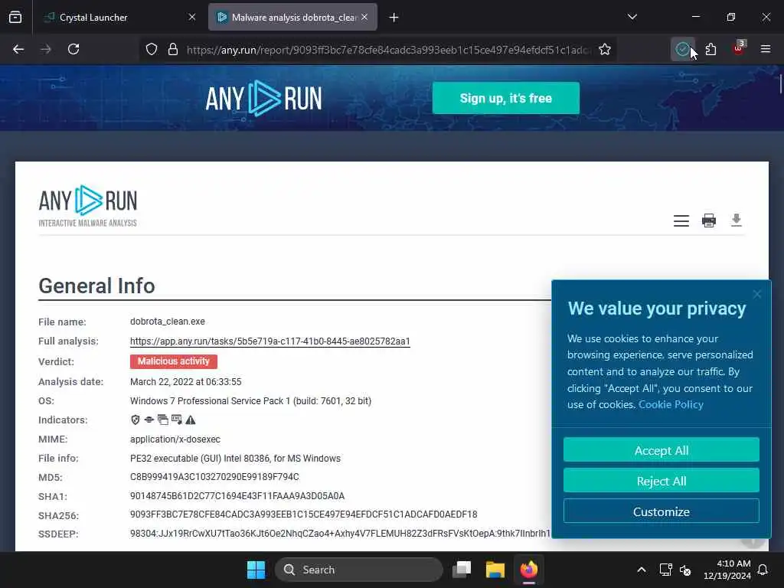The height and width of the screenshot is (588, 784).
Task: Open the Cookie Policy link
Action: point(671,404)
